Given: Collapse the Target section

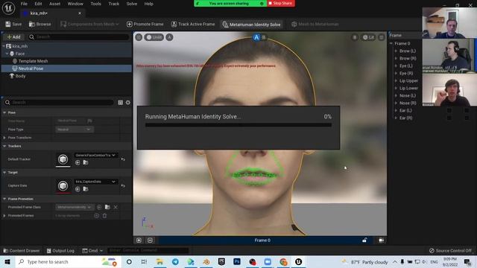Looking at the screenshot, I should (x=4, y=172).
